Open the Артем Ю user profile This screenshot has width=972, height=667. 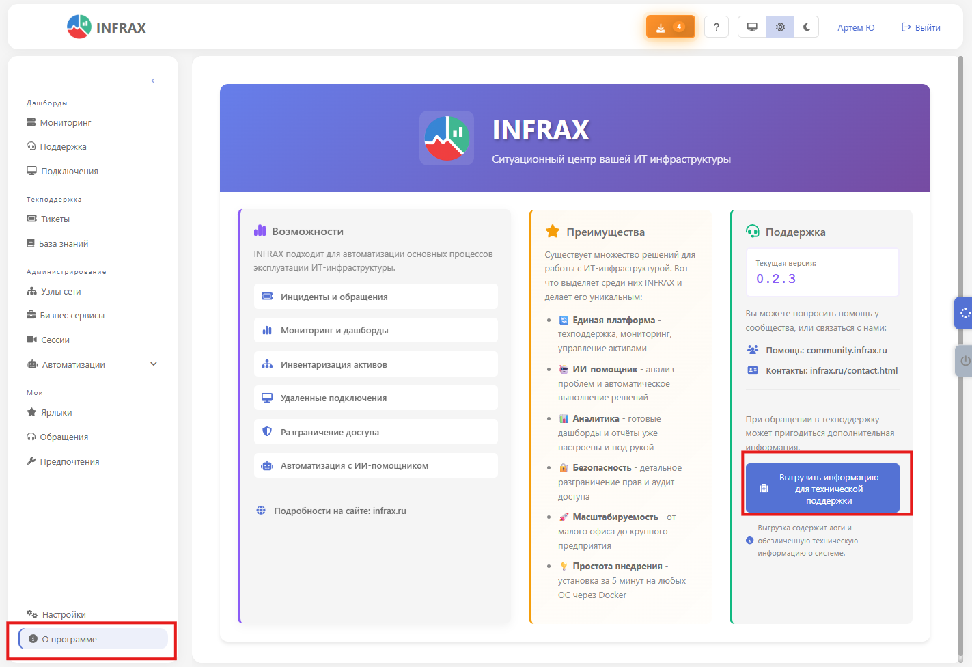tap(856, 27)
